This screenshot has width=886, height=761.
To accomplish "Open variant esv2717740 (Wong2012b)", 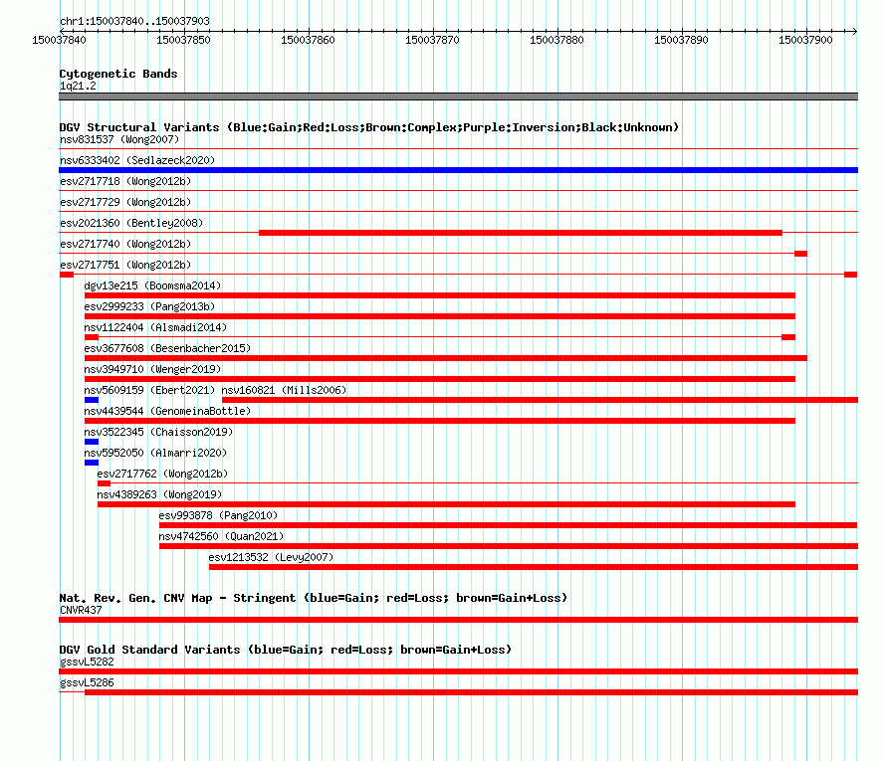I will tap(125, 244).
